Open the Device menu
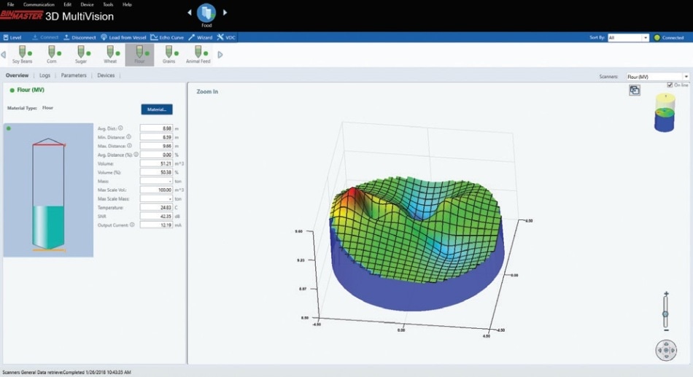 click(87, 4)
